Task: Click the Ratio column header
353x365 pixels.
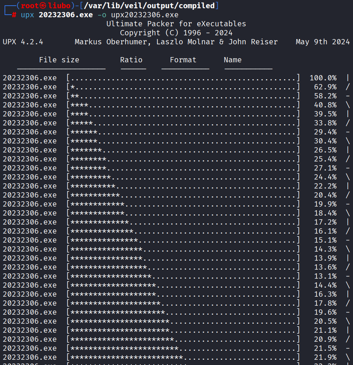Action: tap(131, 60)
